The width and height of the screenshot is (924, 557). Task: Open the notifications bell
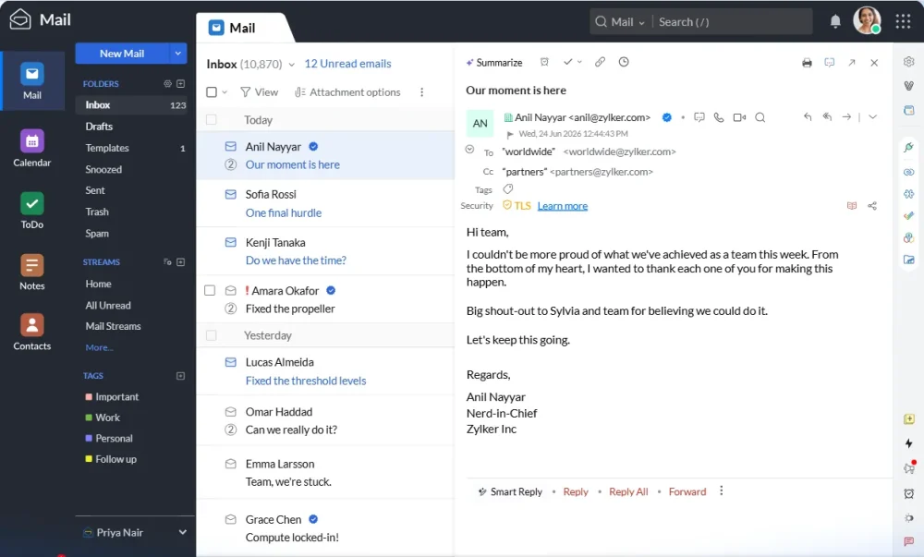[835, 22]
